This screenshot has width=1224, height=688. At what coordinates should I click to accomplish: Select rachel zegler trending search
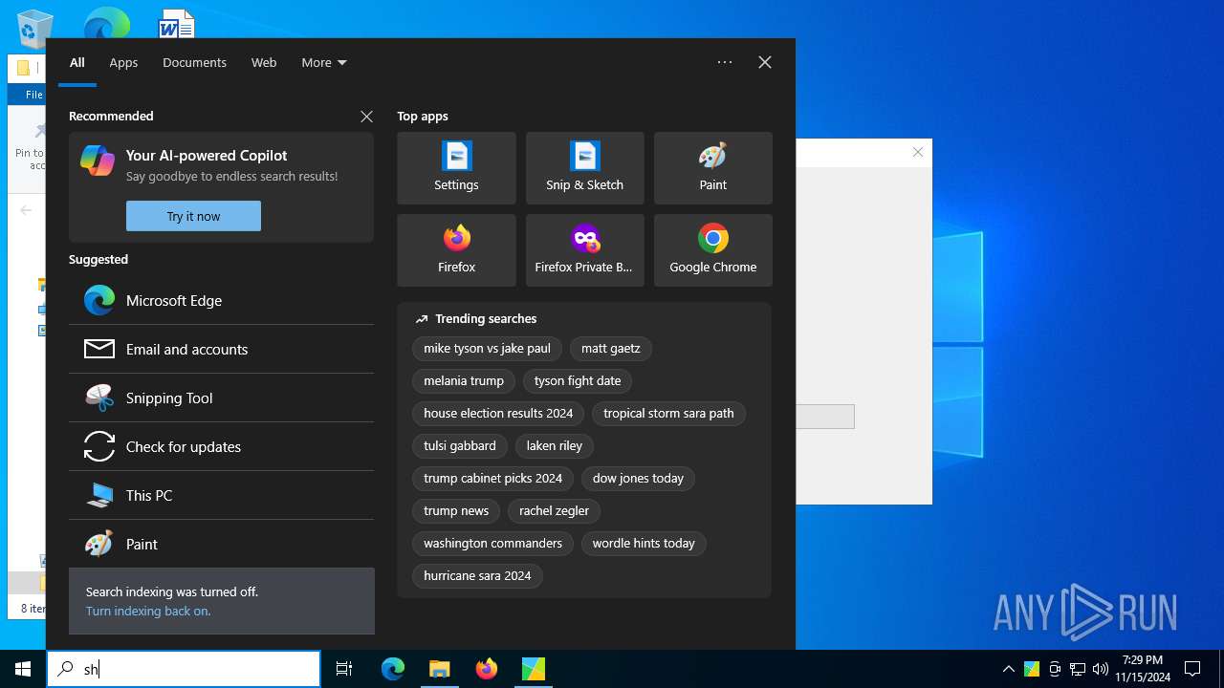click(554, 511)
